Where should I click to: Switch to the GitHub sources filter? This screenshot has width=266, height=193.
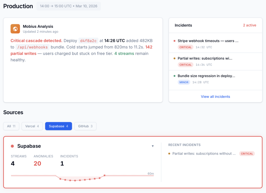(x=85, y=126)
